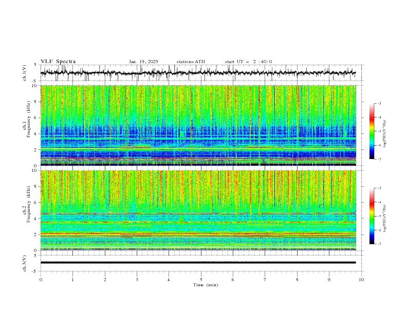Image resolution: width=407 pixels, height=314 pixels.
Task: Click time-axis end tick label "10"
Action: point(361,280)
